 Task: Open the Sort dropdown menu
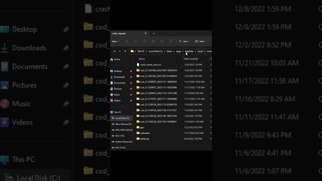click(184, 41)
